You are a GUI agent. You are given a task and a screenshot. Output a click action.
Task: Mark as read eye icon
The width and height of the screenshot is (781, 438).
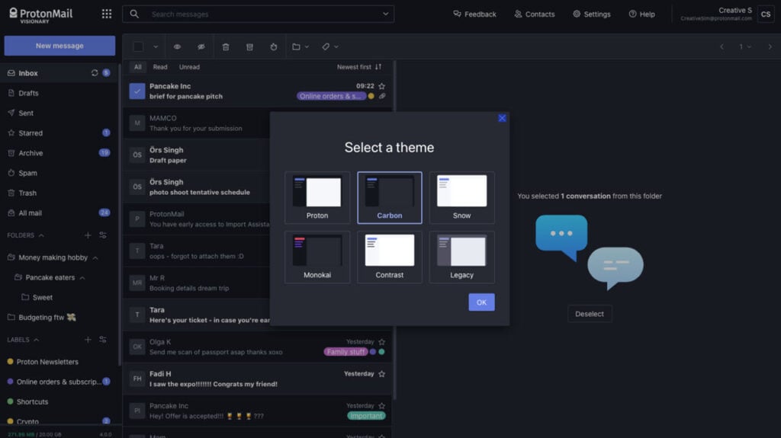click(x=177, y=46)
